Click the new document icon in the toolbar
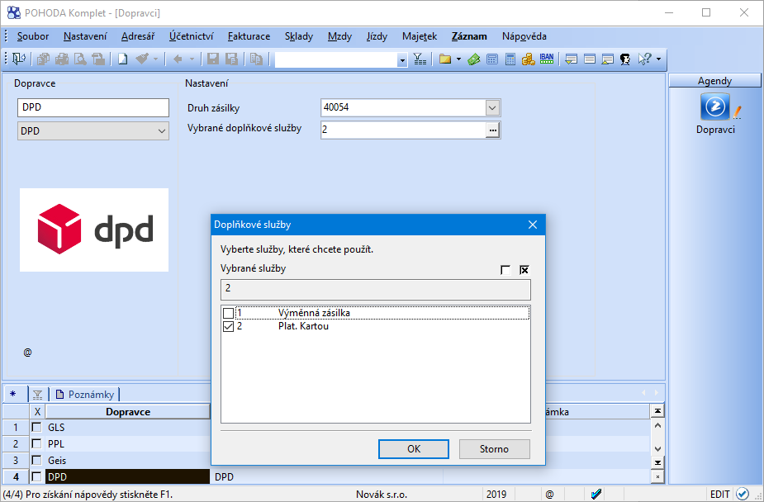The height and width of the screenshot is (502, 764). pyautogui.click(x=123, y=59)
